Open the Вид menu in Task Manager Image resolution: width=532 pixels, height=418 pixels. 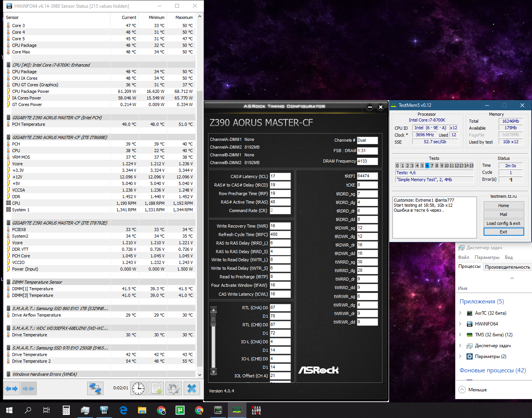click(x=509, y=257)
